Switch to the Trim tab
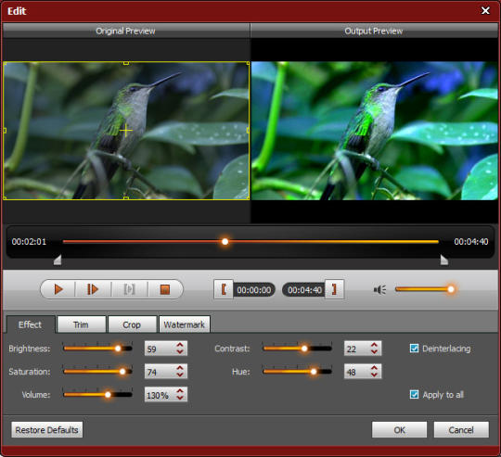The height and width of the screenshot is (457, 501). (x=81, y=324)
